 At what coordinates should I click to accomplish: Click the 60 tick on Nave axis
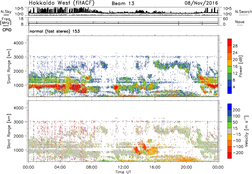point(225,19)
